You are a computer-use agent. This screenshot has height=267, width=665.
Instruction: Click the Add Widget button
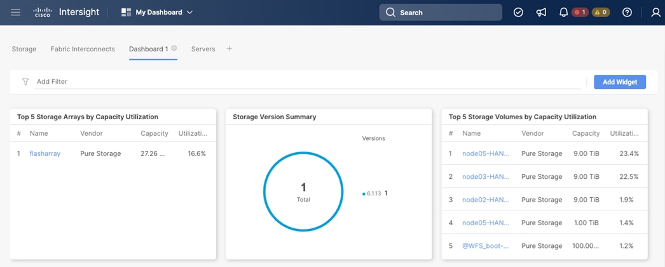point(620,82)
